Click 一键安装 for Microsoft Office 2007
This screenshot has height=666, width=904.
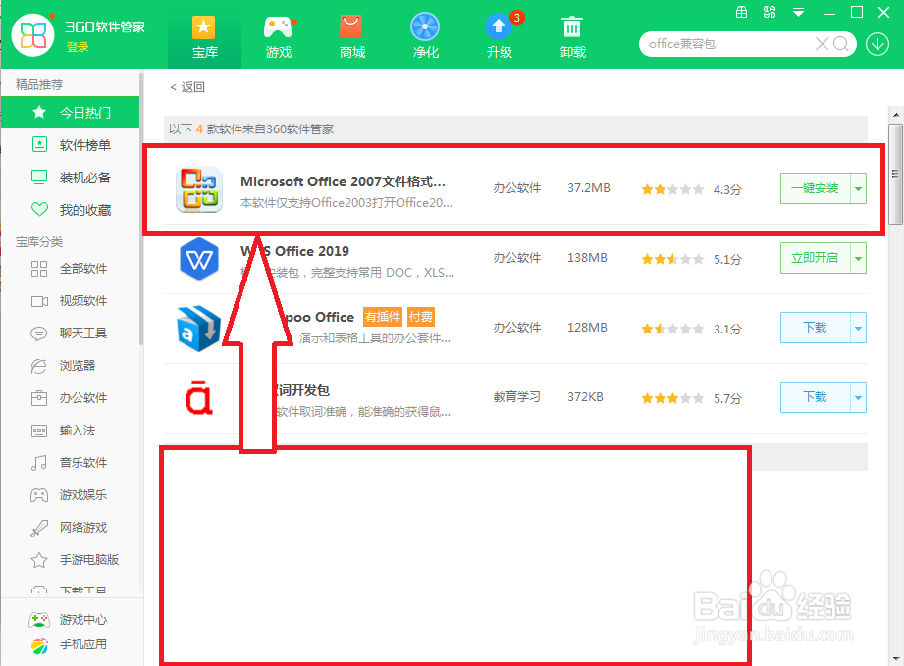pos(816,188)
